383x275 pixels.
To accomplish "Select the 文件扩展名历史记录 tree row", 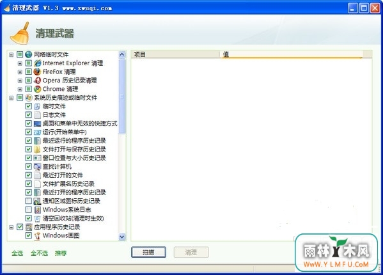I will 68,184.
